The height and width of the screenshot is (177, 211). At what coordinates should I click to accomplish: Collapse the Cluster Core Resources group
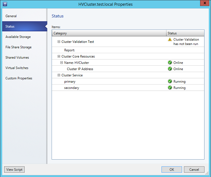(59, 57)
